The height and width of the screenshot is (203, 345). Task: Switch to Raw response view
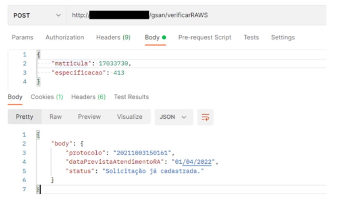pyautogui.click(x=55, y=117)
